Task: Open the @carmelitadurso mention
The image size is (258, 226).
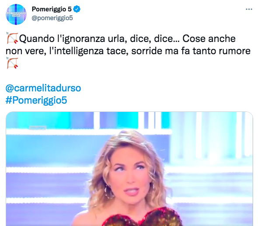Action: (x=43, y=88)
